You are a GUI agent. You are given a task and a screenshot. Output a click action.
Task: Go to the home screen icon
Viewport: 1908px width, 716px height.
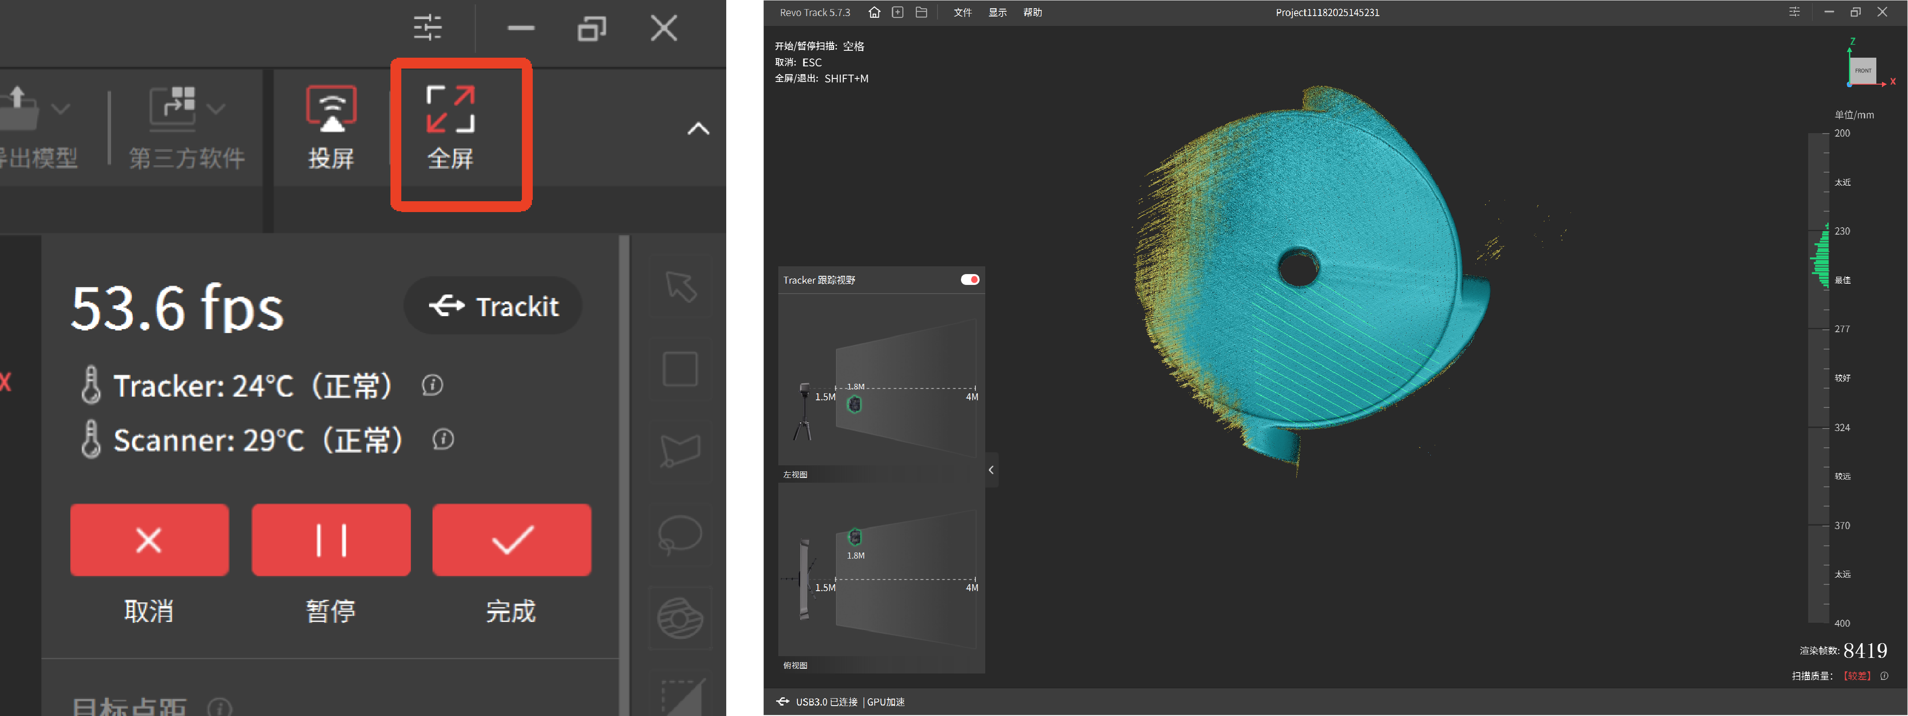(874, 13)
